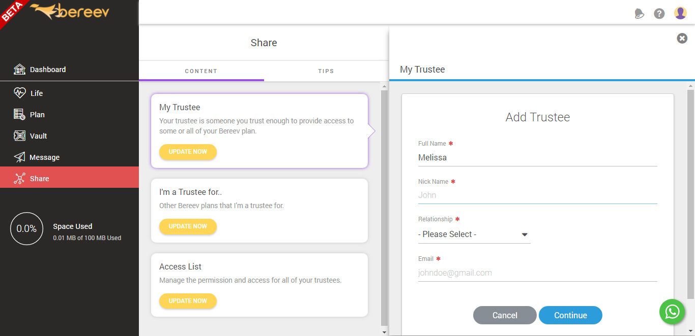Click the Bereev logo
Screen dimensions: 695x336
click(70, 12)
